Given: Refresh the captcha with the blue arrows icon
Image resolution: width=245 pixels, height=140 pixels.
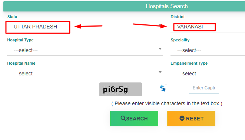Looking at the screenshot, I should click(163, 88).
